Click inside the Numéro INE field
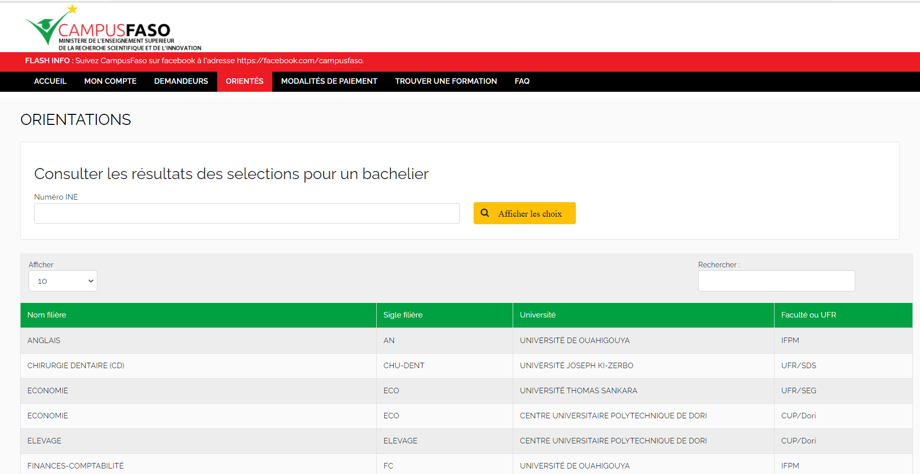The width and height of the screenshot is (920, 474). tap(247, 214)
